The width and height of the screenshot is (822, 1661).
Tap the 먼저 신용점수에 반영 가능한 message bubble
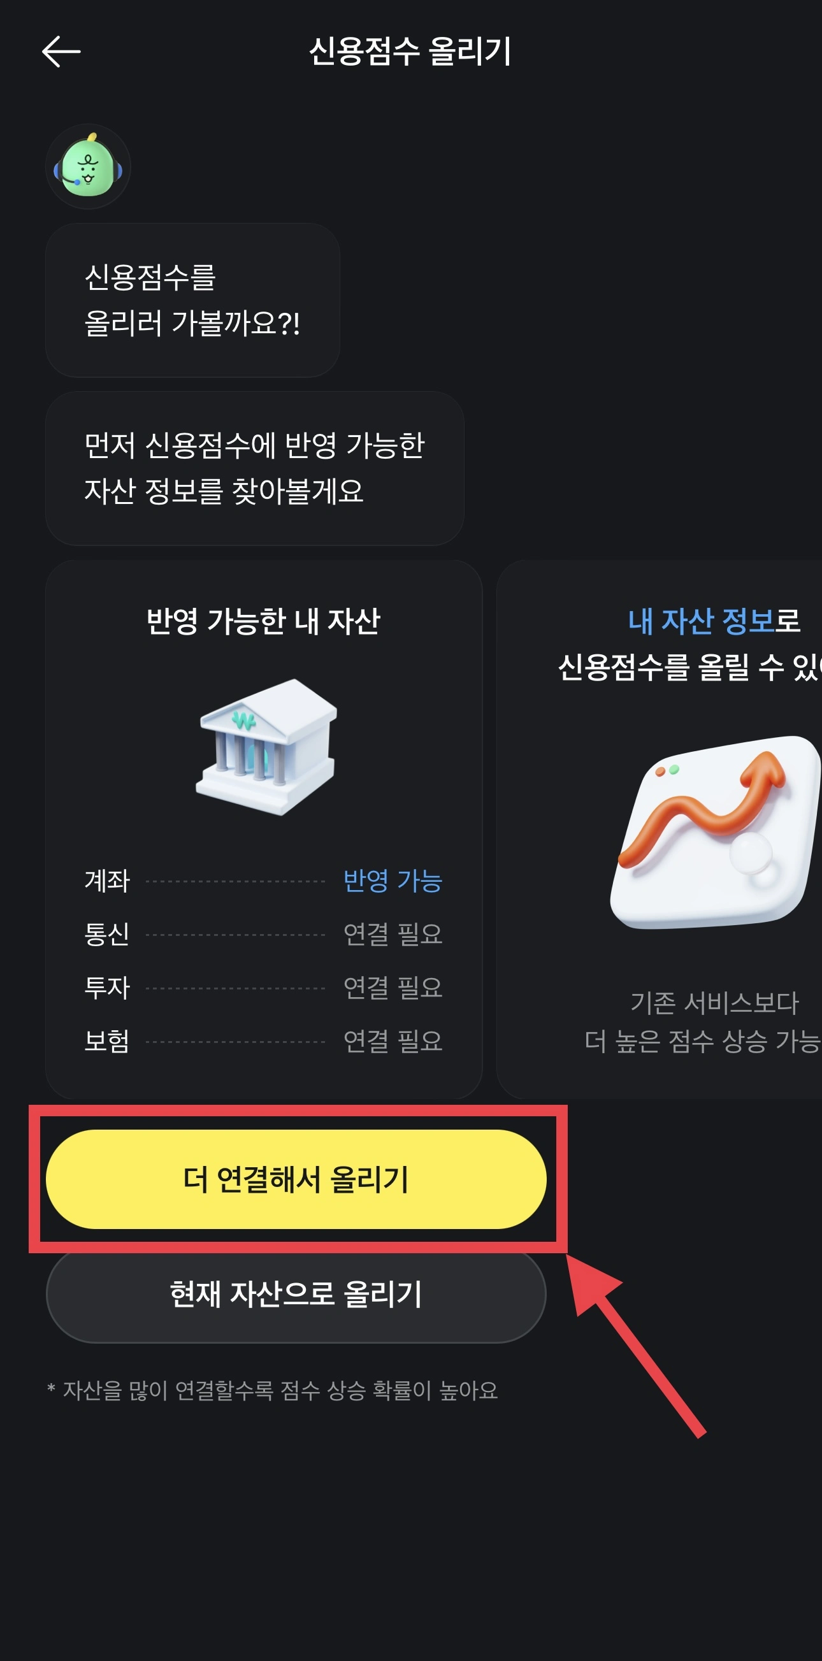[x=255, y=469]
